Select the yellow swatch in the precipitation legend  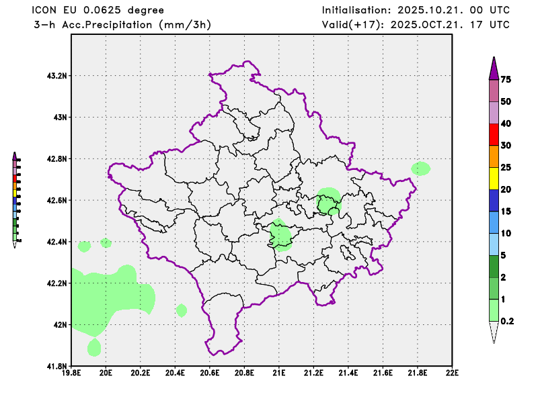493,178
